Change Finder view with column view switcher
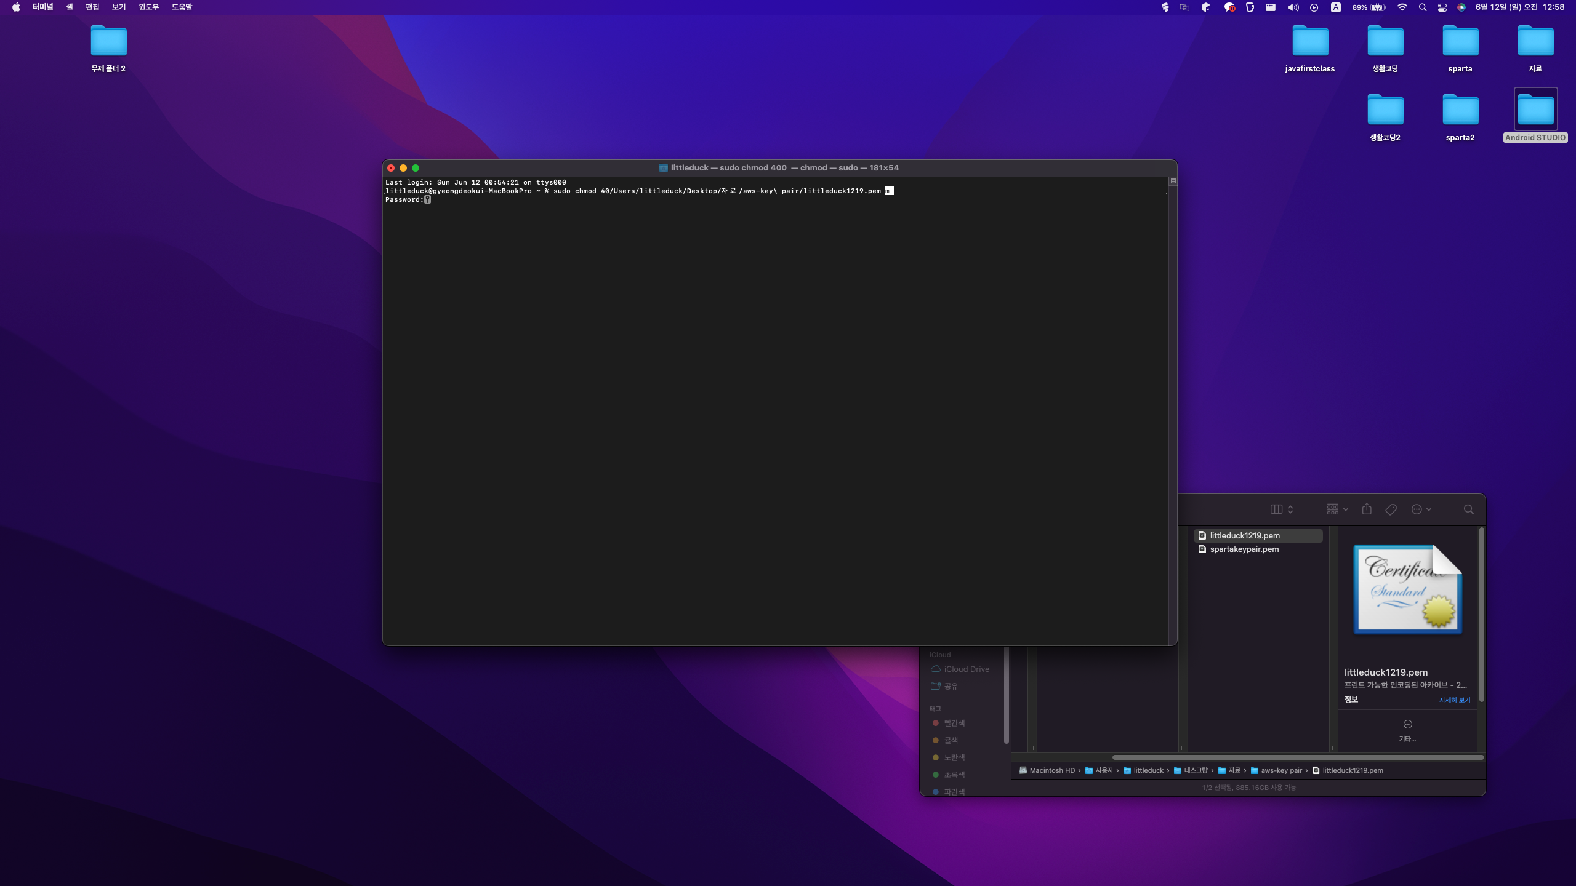 pos(1282,509)
